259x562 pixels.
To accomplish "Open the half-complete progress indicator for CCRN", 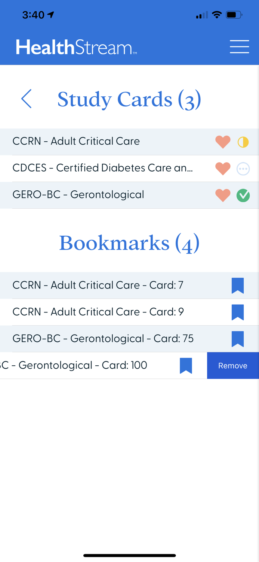I will 243,142.
